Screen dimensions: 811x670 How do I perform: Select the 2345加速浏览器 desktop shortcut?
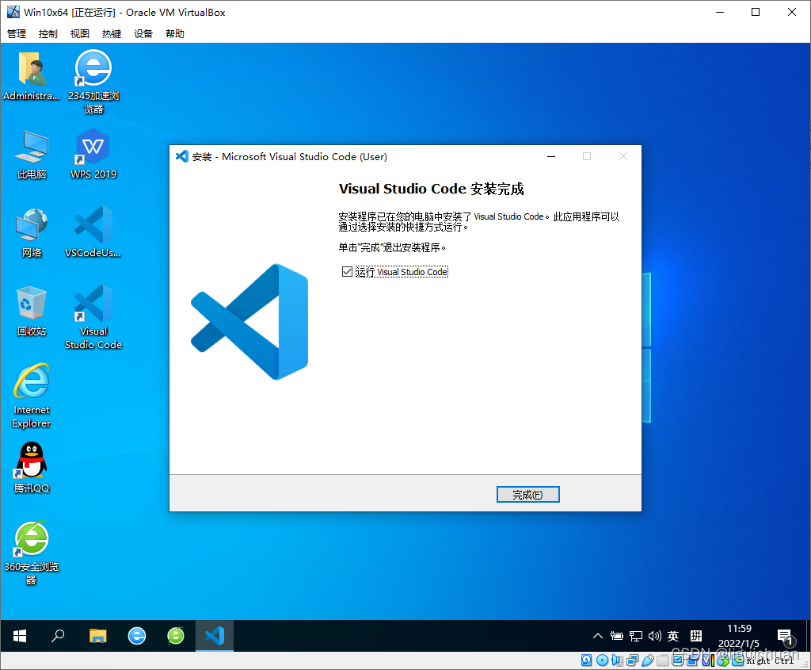(x=93, y=82)
